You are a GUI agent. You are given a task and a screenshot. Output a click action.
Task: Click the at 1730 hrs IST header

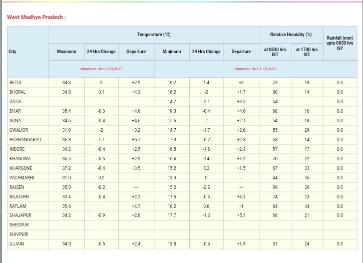[x=306, y=52]
